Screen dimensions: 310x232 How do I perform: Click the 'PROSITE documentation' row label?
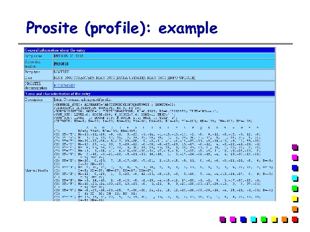pyautogui.click(x=36, y=85)
